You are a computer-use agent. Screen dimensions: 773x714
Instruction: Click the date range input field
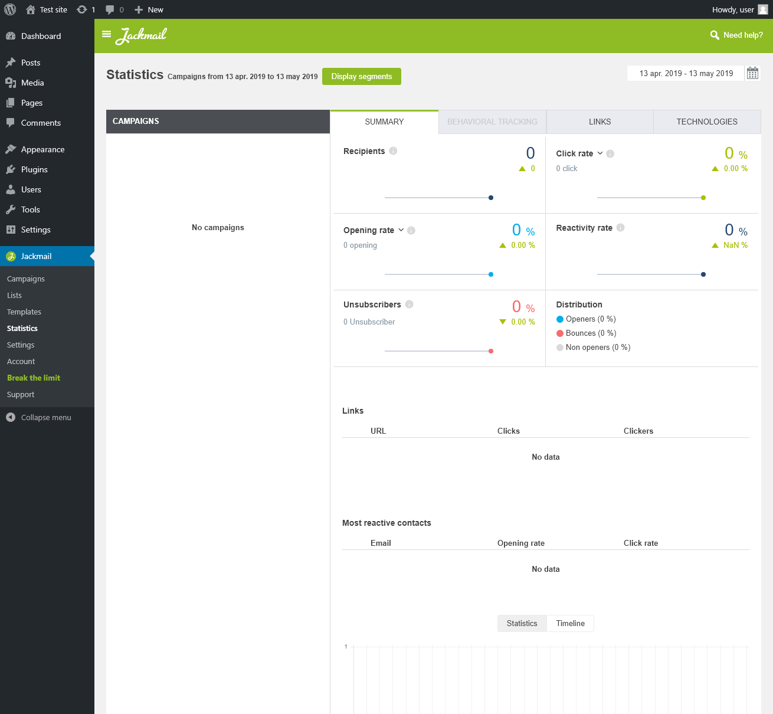coord(686,73)
